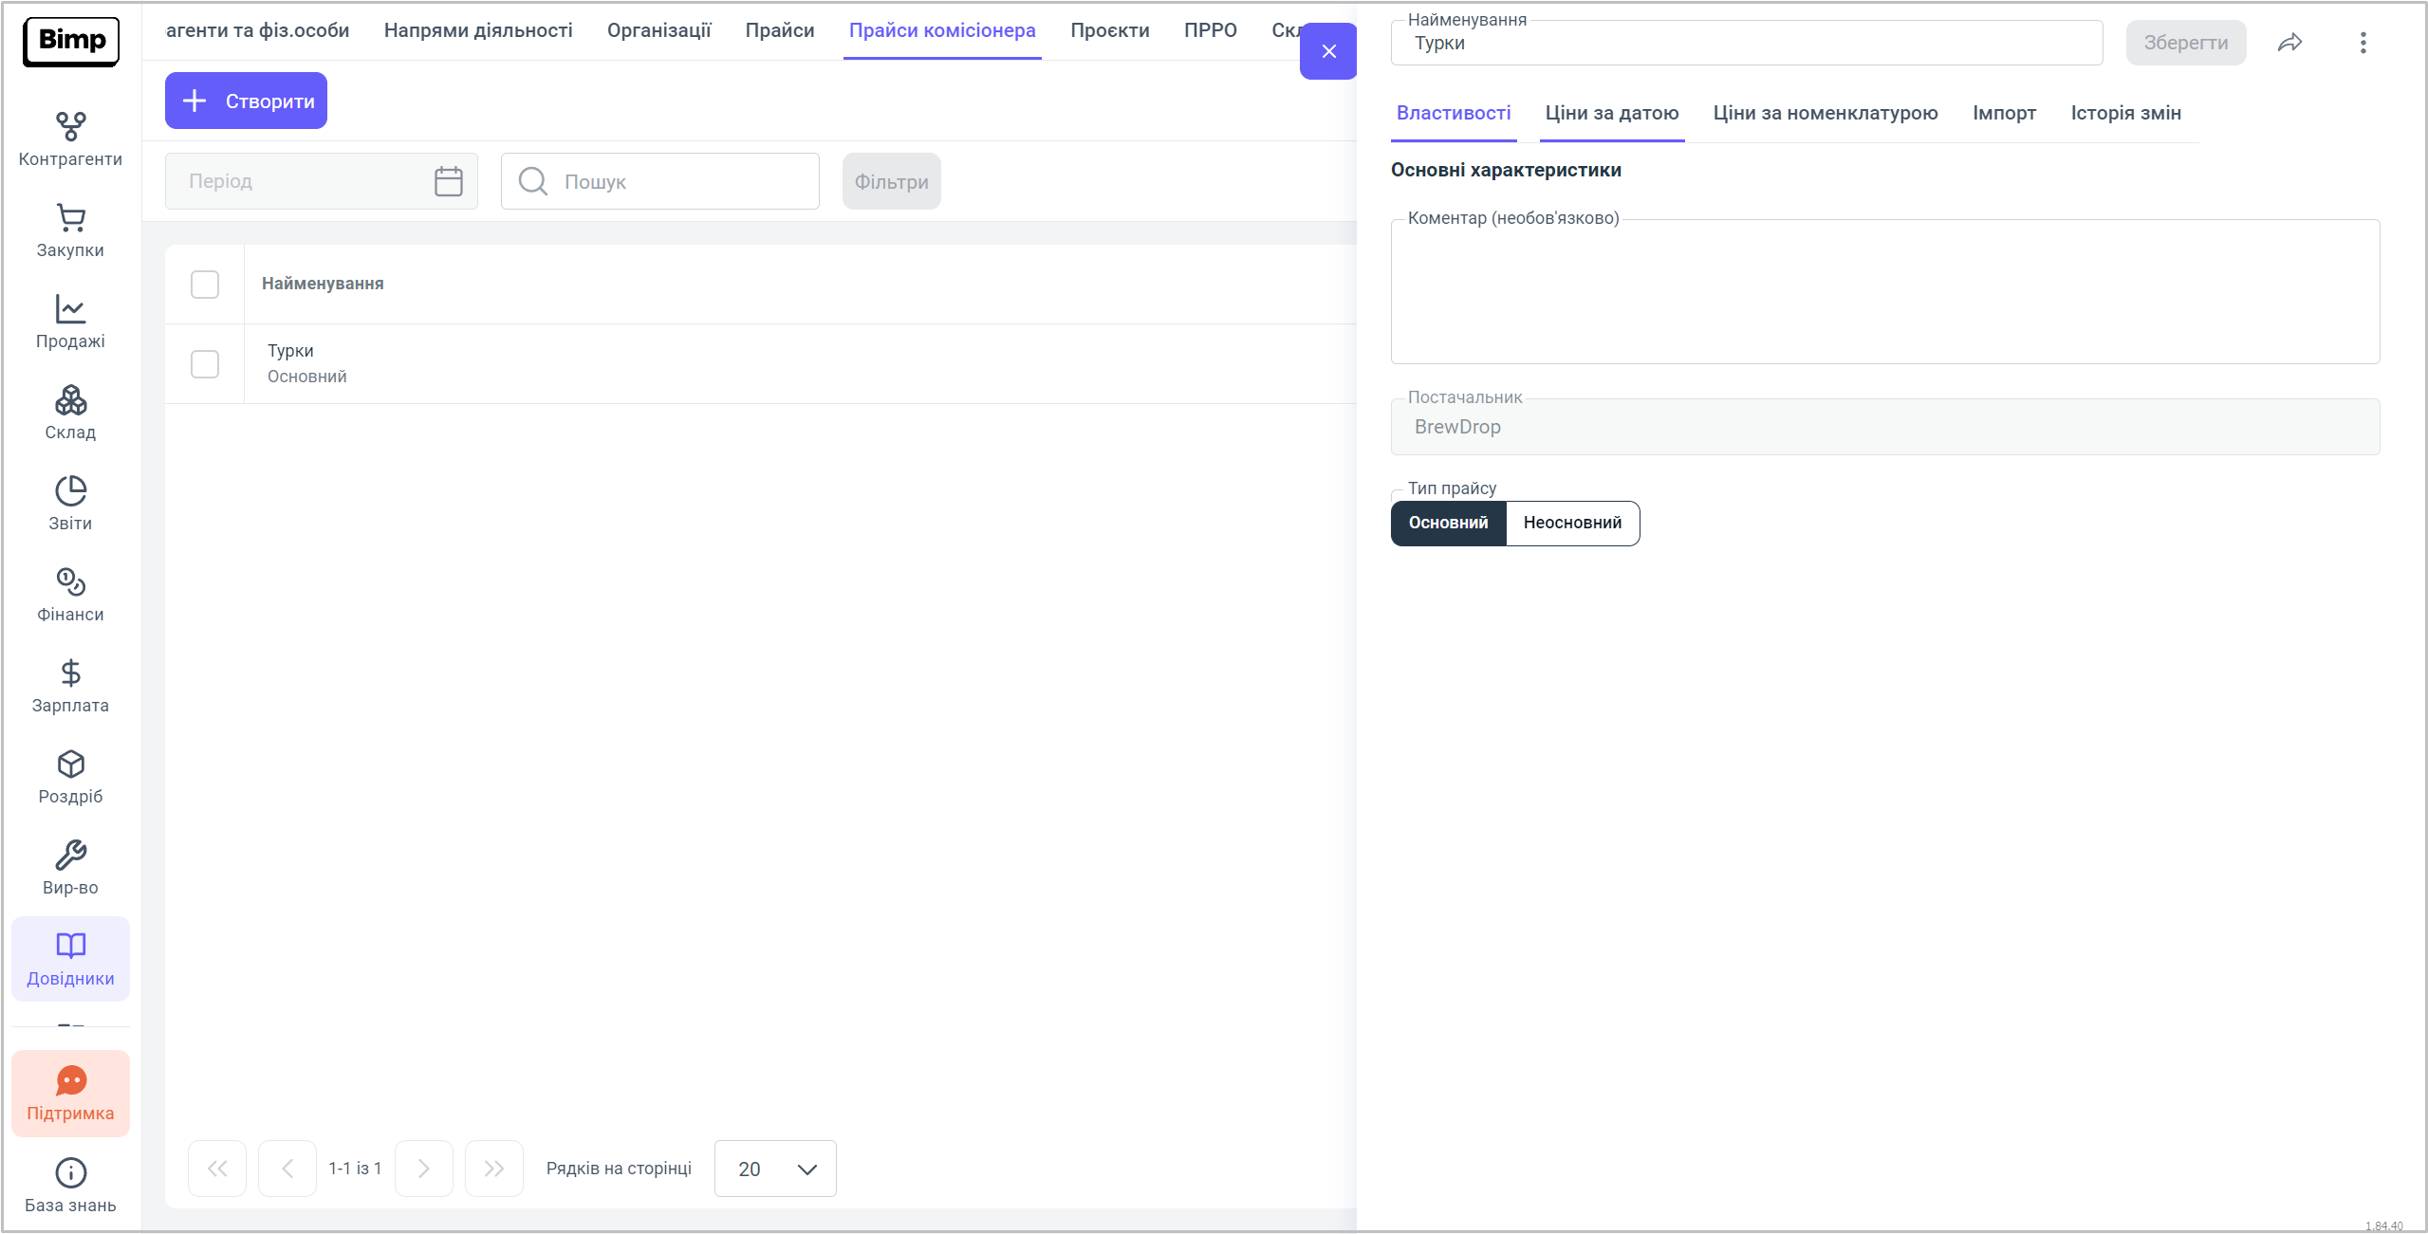The image size is (2428, 1234).
Task: Open Фінанси coins icon
Action: click(x=70, y=582)
